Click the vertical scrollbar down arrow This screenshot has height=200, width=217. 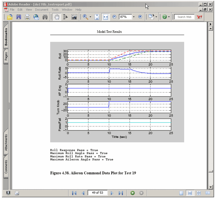pyautogui.click(x=211, y=187)
